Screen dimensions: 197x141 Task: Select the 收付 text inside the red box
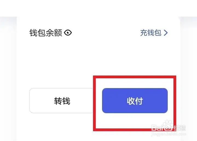135,101
